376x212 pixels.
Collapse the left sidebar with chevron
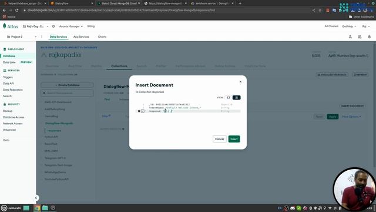[36, 198]
